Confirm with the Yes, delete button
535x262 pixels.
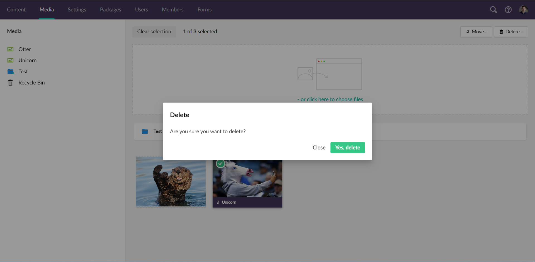tap(347, 148)
